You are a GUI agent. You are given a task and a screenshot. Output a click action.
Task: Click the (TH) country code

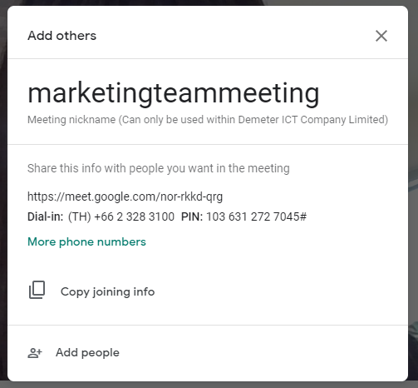80,216
